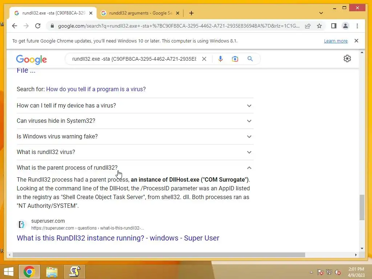Expand What is rundll32 virus question
The image size is (372, 279).
135,152
